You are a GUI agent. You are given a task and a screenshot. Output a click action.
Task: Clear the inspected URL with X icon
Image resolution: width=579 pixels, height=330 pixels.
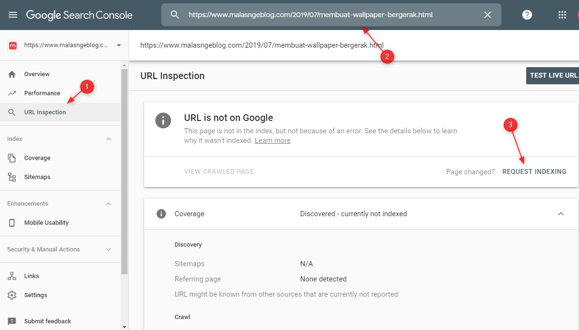(x=488, y=15)
